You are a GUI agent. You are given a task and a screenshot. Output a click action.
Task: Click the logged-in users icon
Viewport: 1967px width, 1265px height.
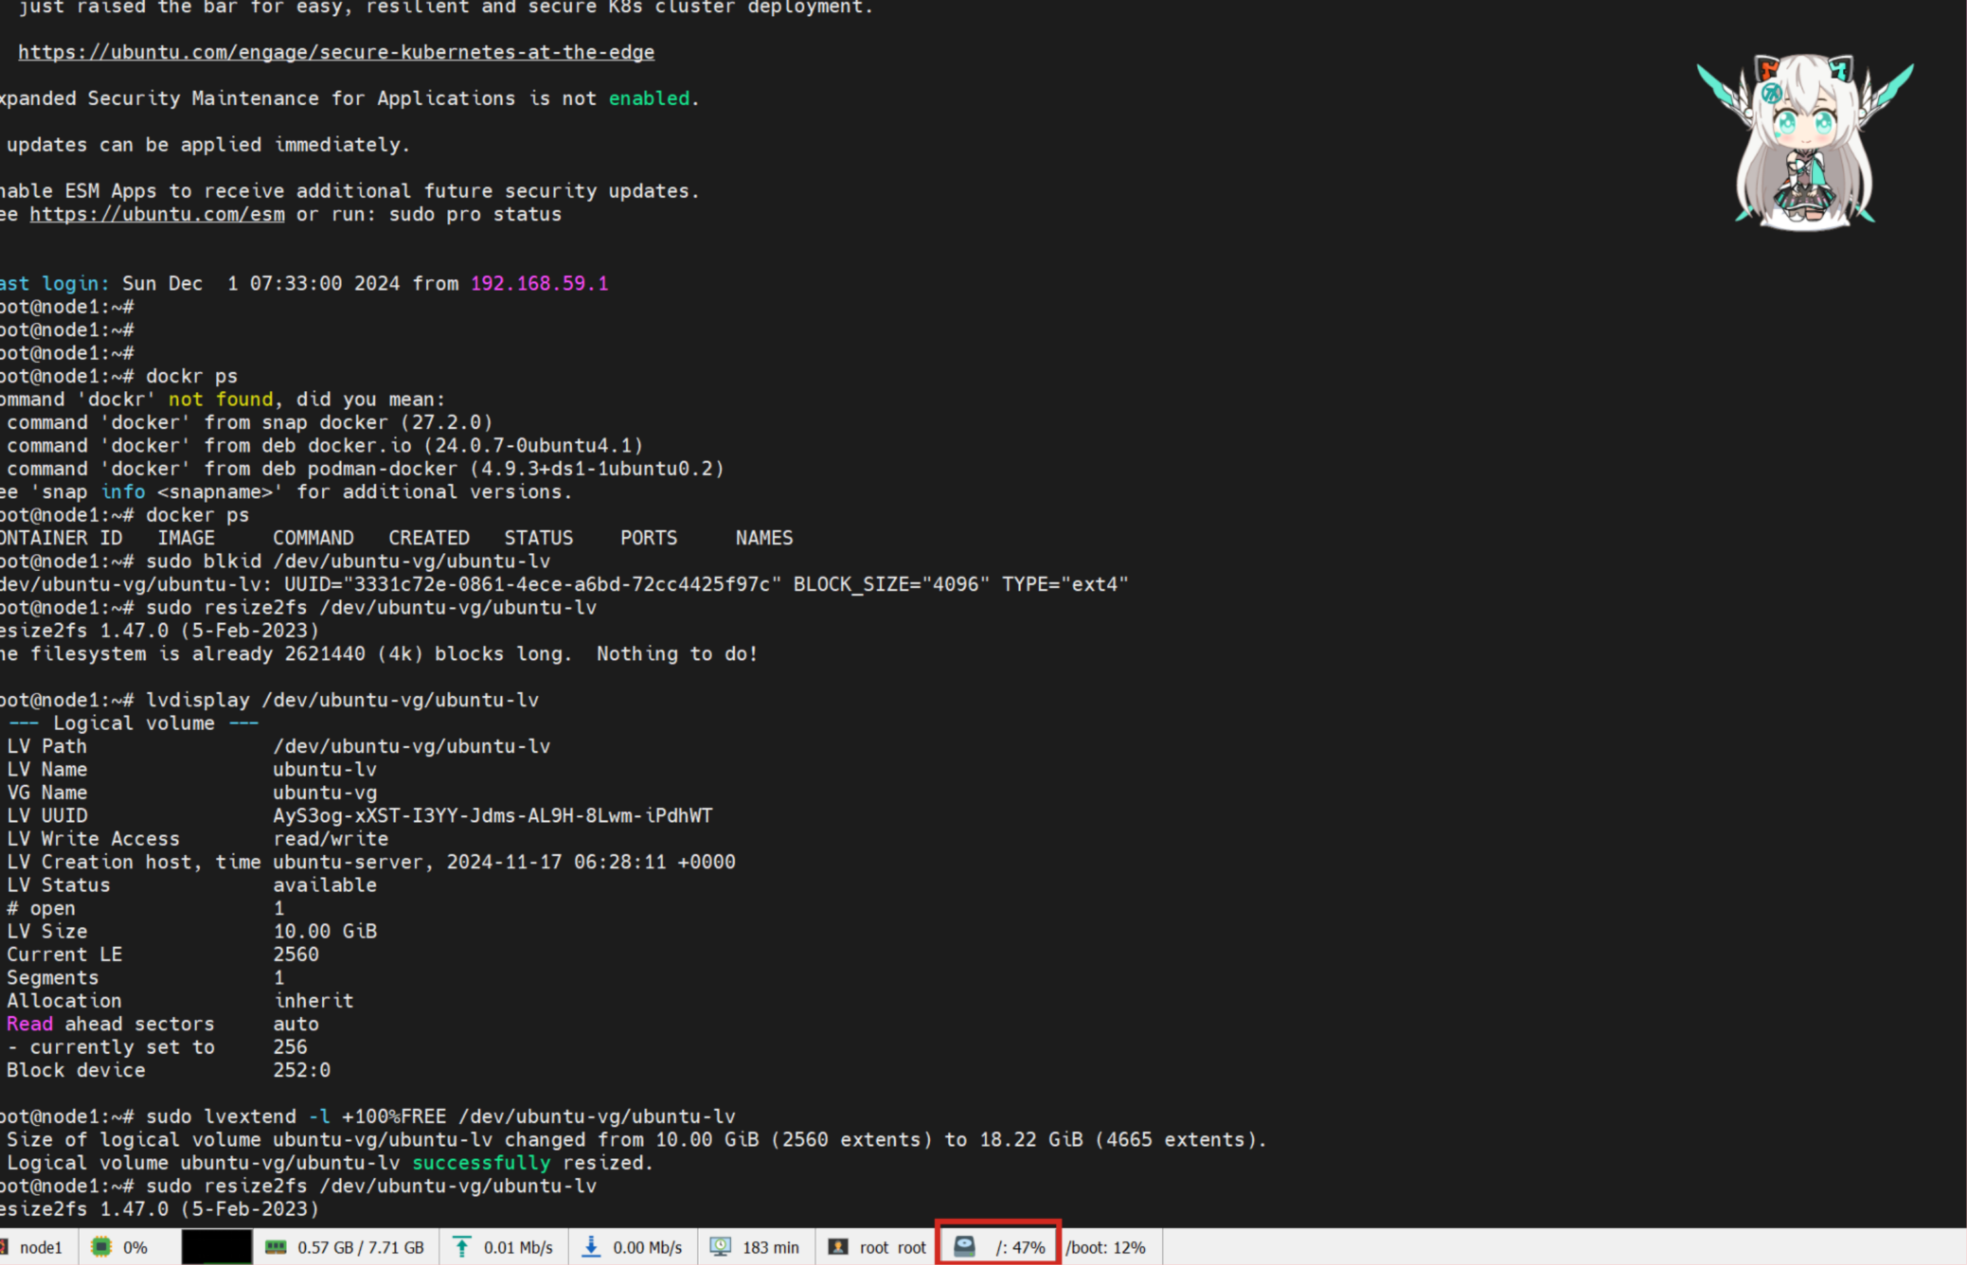838,1247
